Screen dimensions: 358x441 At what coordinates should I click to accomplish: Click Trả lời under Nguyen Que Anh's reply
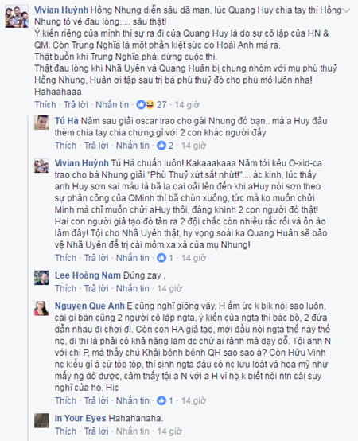[96, 400]
